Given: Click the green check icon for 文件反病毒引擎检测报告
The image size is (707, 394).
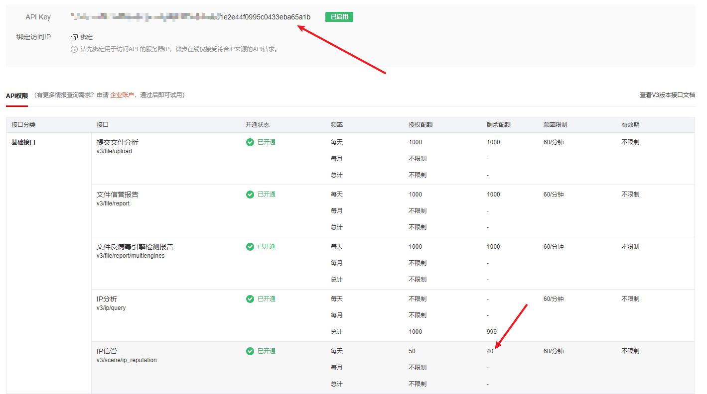Looking at the screenshot, I should [250, 247].
